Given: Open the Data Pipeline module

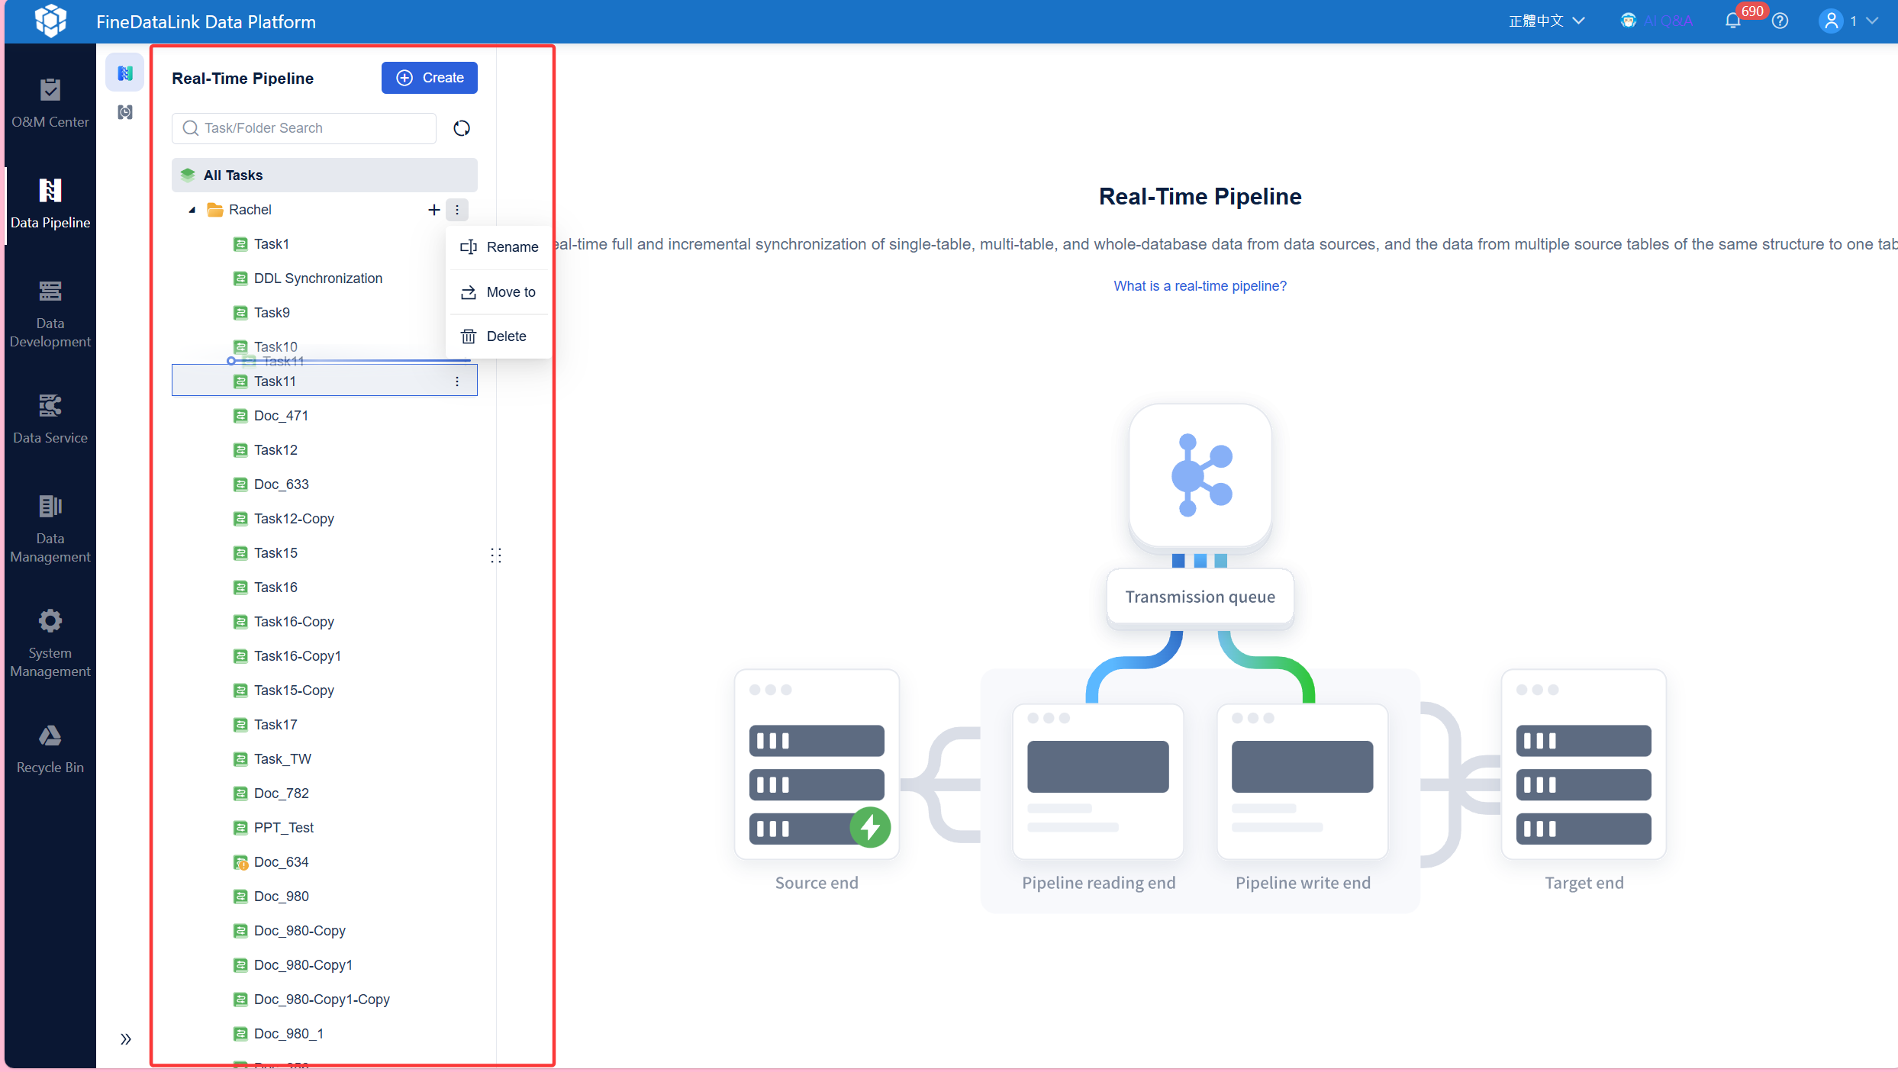Looking at the screenshot, I should [50, 203].
